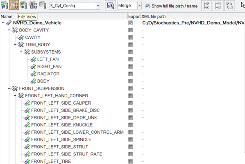Click the check-all-tree-items toolbar icon

[206, 6]
